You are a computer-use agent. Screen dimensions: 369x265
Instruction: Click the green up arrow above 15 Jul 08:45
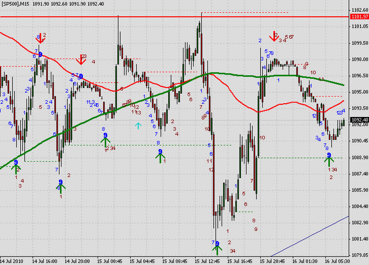(x=161, y=156)
